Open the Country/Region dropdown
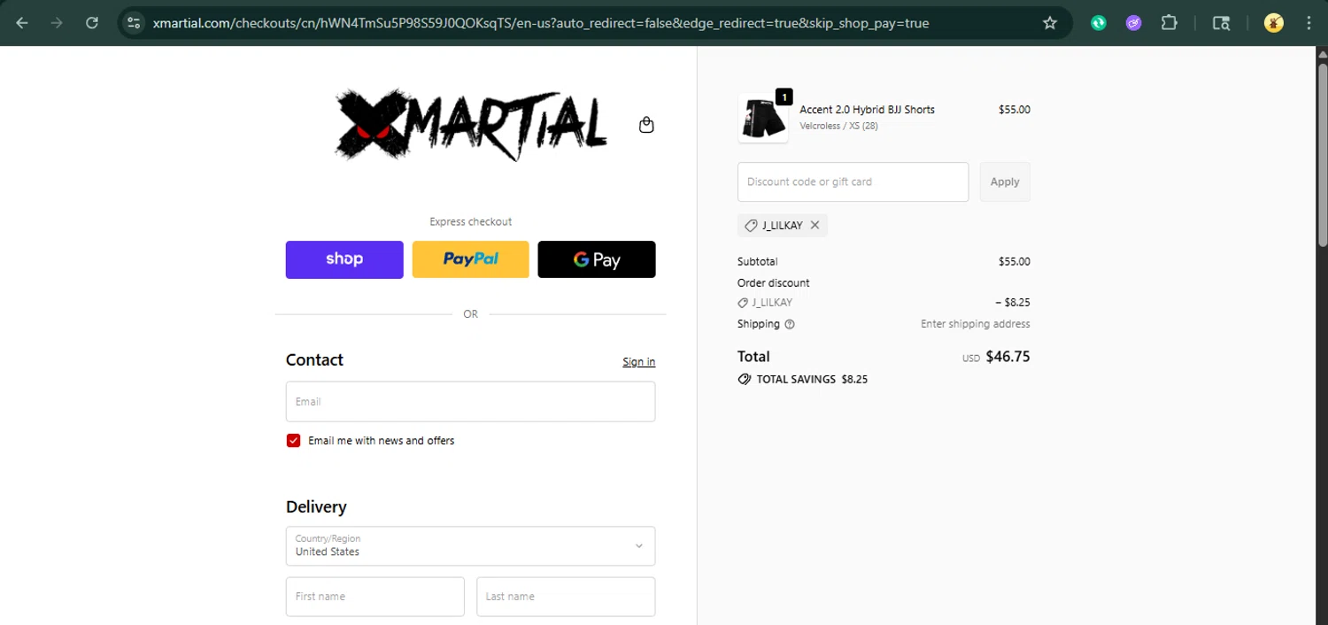The image size is (1328, 625). click(x=470, y=546)
